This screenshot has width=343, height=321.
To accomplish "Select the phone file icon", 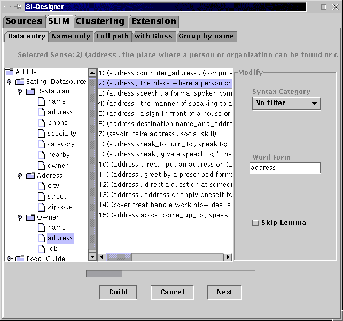I will click(x=41, y=123).
